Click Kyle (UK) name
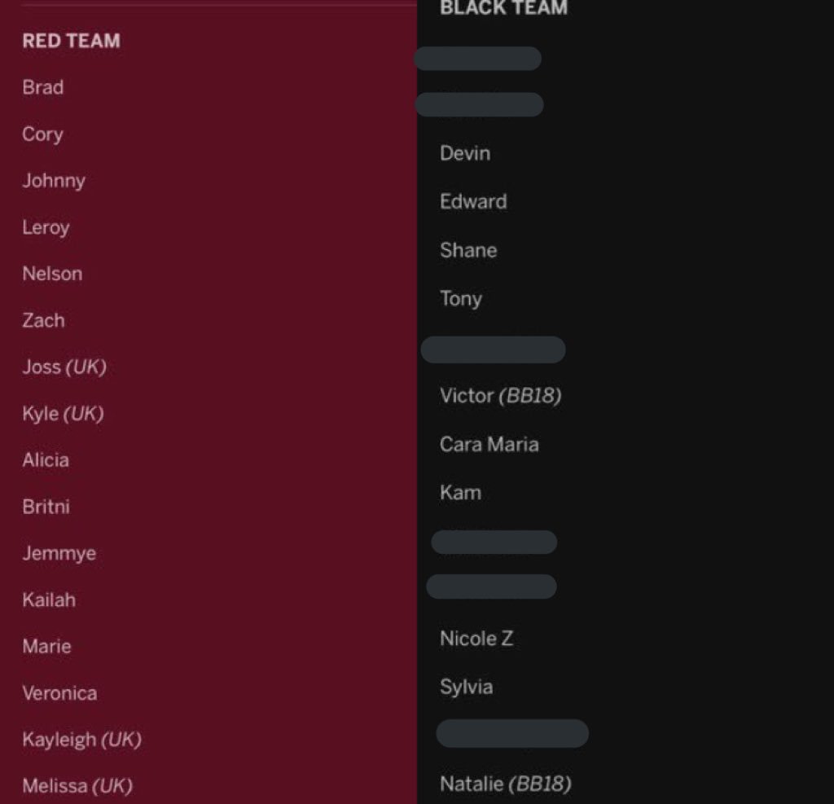 tap(63, 414)
